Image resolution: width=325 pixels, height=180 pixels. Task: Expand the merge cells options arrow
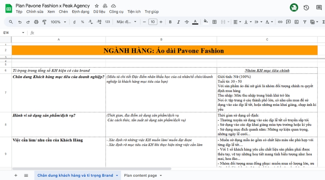point(229,22)
